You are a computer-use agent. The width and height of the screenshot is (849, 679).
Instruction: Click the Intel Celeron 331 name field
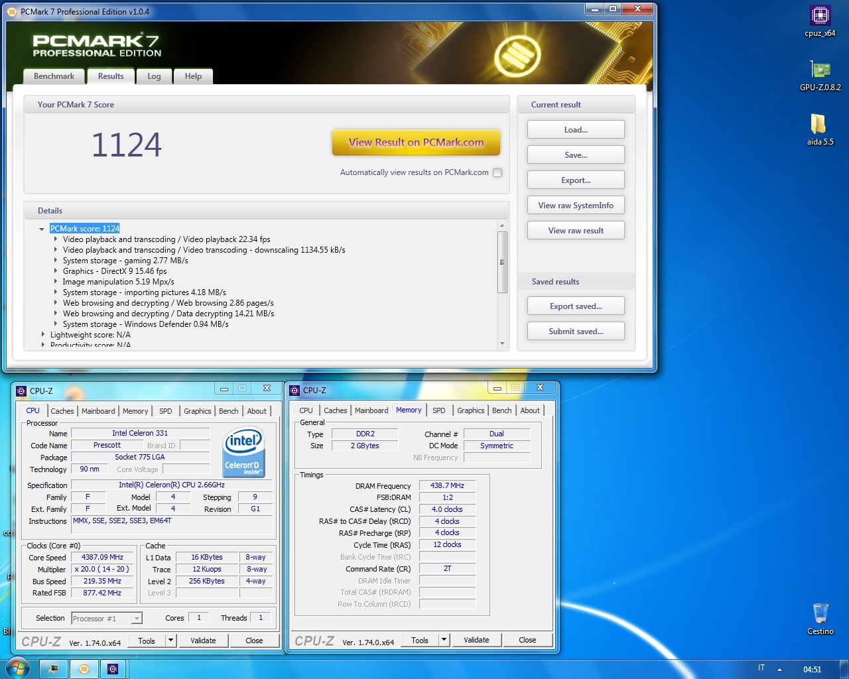click(x=140, y=433)
